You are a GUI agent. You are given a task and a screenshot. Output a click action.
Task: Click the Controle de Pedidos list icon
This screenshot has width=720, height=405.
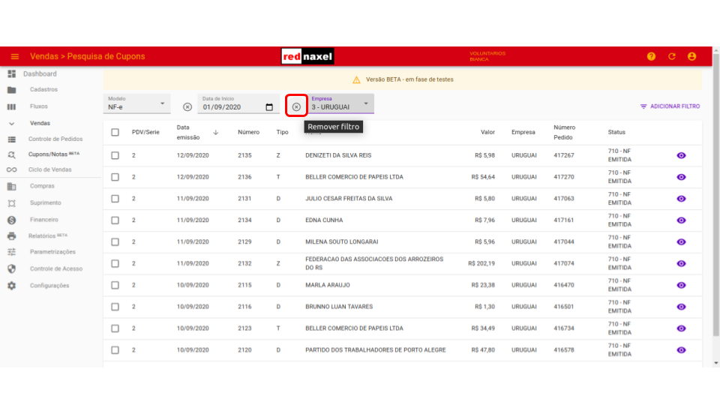(11, 139)
